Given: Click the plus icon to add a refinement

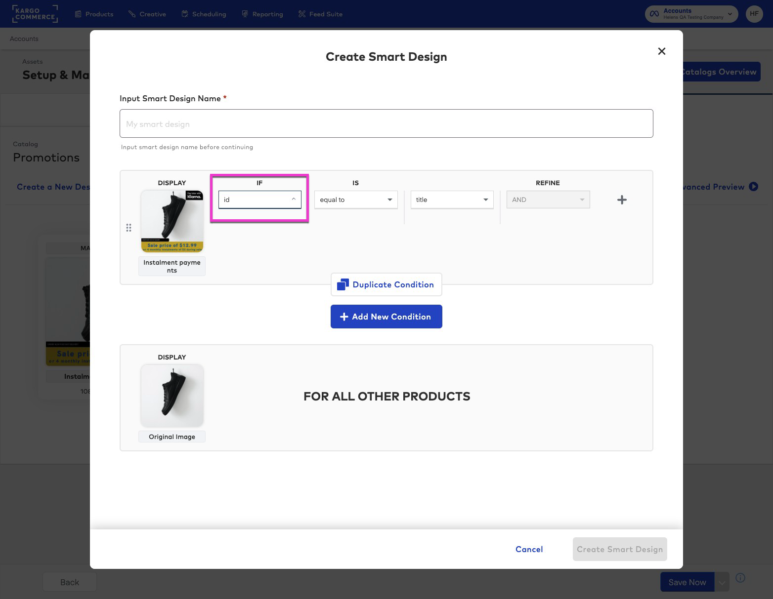Looking at the screenshot, I should [622, 200].
